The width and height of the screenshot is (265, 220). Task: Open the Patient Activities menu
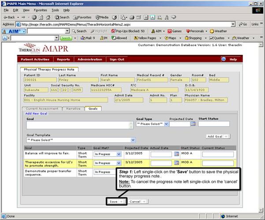35,59
